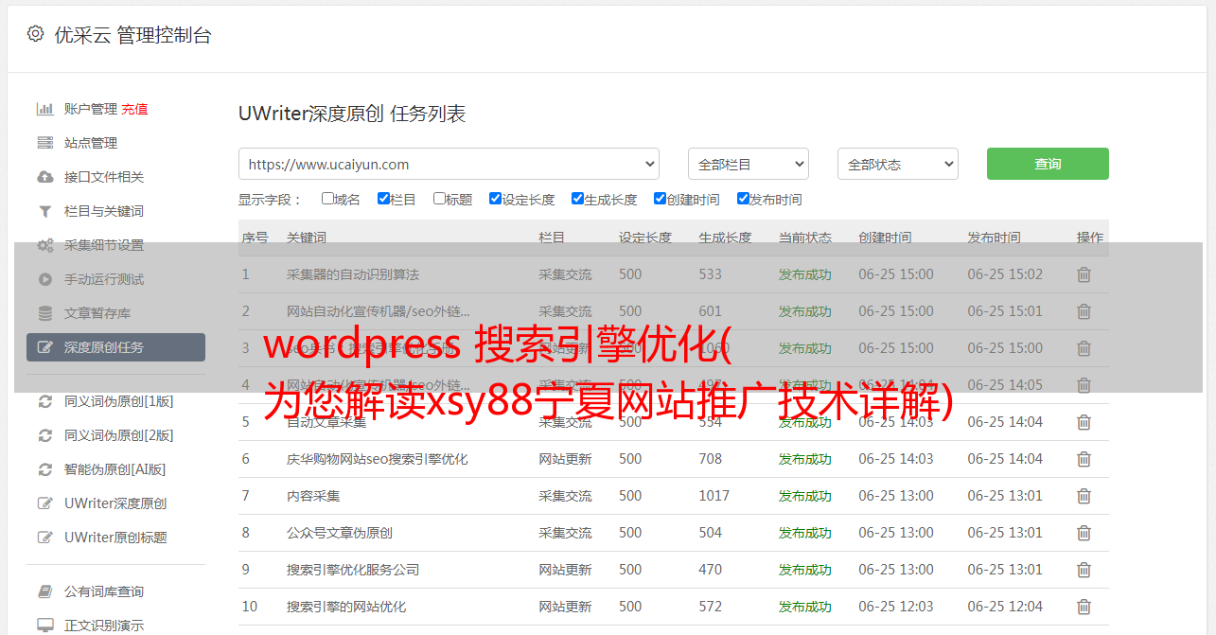Click the 同义词伪原创[1版] refresh icon
1216x635 pixels.
[x=44, y=401]
